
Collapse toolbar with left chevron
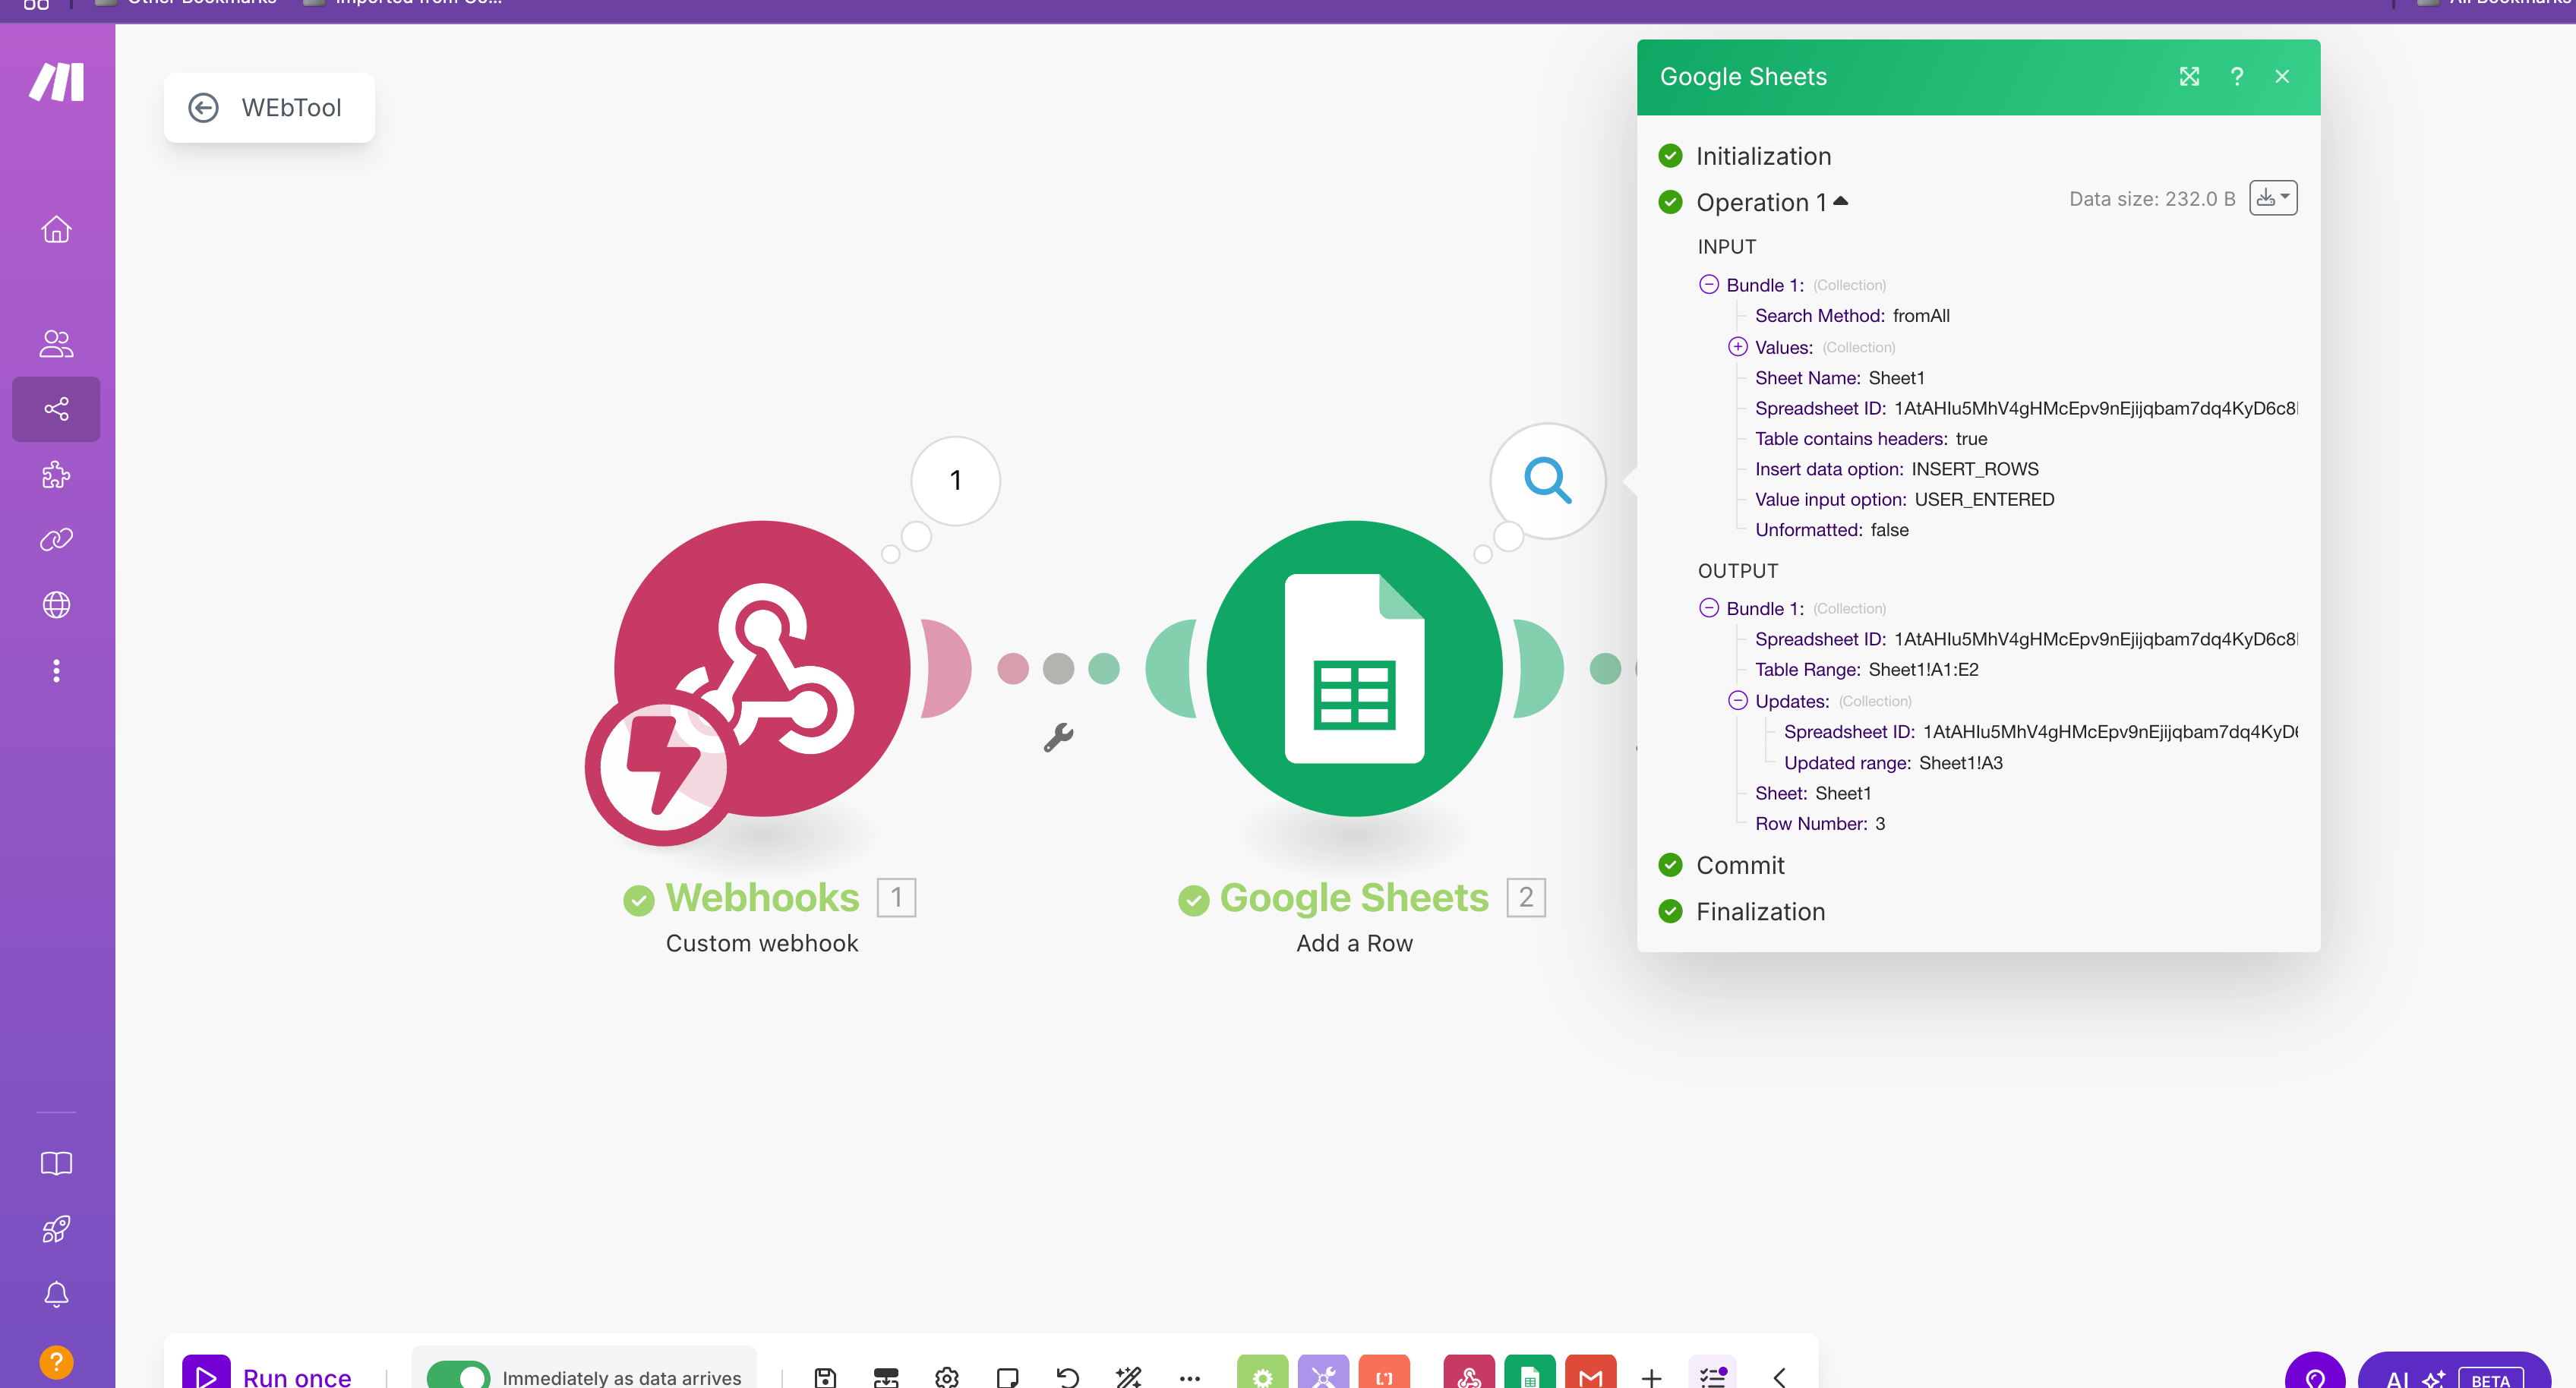coord(1779,1377)
